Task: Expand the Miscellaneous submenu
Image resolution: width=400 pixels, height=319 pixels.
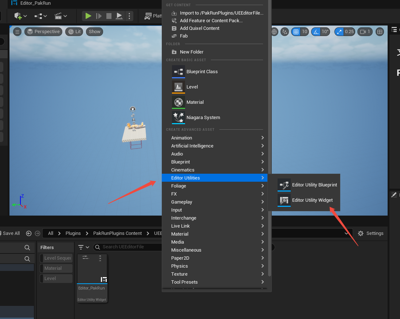Action: [215, 250]
